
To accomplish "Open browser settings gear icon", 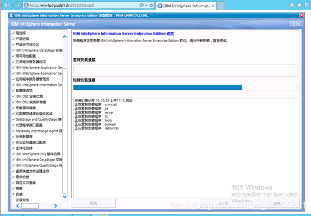I will [x=307, y=5].
